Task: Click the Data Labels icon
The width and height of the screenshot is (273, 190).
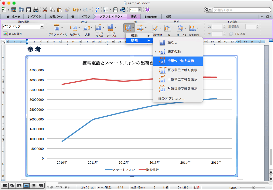Action: pos(99,28)
